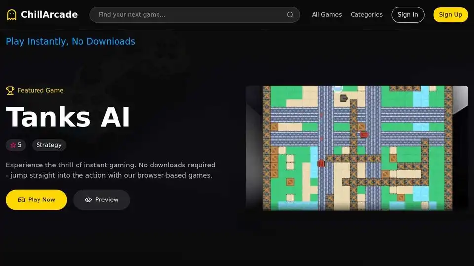Focus the 'Find your next game' search field
Viewport: 474px width, 266px height.
[195, 15]
